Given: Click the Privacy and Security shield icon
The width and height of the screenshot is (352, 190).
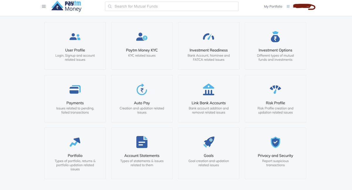Looking at the screenshot, I should tap(275, 142).
